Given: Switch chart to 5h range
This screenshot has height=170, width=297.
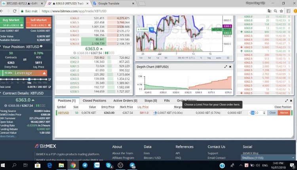Looking at the screenshot, I should coord(166,58).
